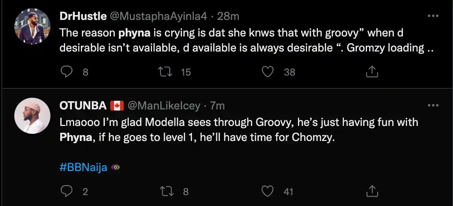Open the #BBNaija hashtag link
453x206 pixels.
pos(84,168)
